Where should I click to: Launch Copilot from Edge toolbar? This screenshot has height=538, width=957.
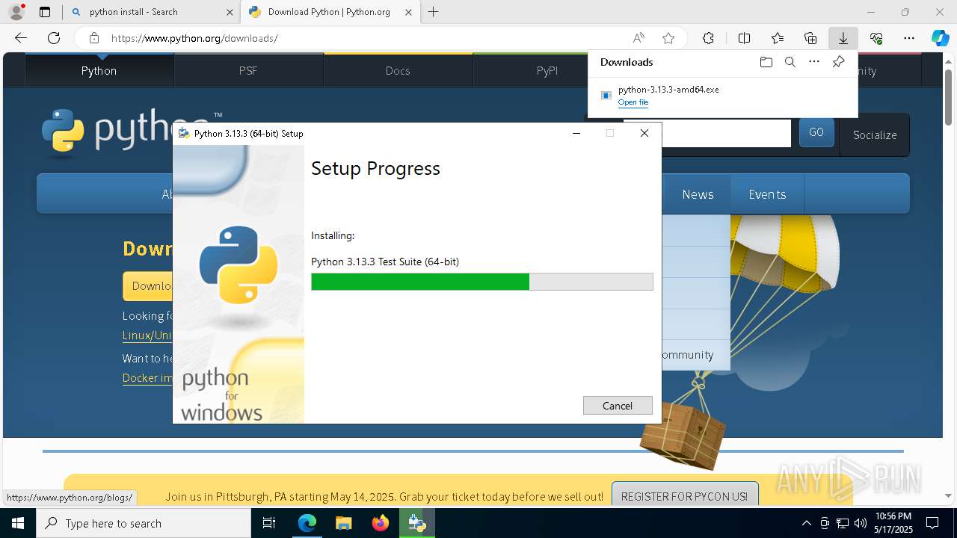pos(940,38)
